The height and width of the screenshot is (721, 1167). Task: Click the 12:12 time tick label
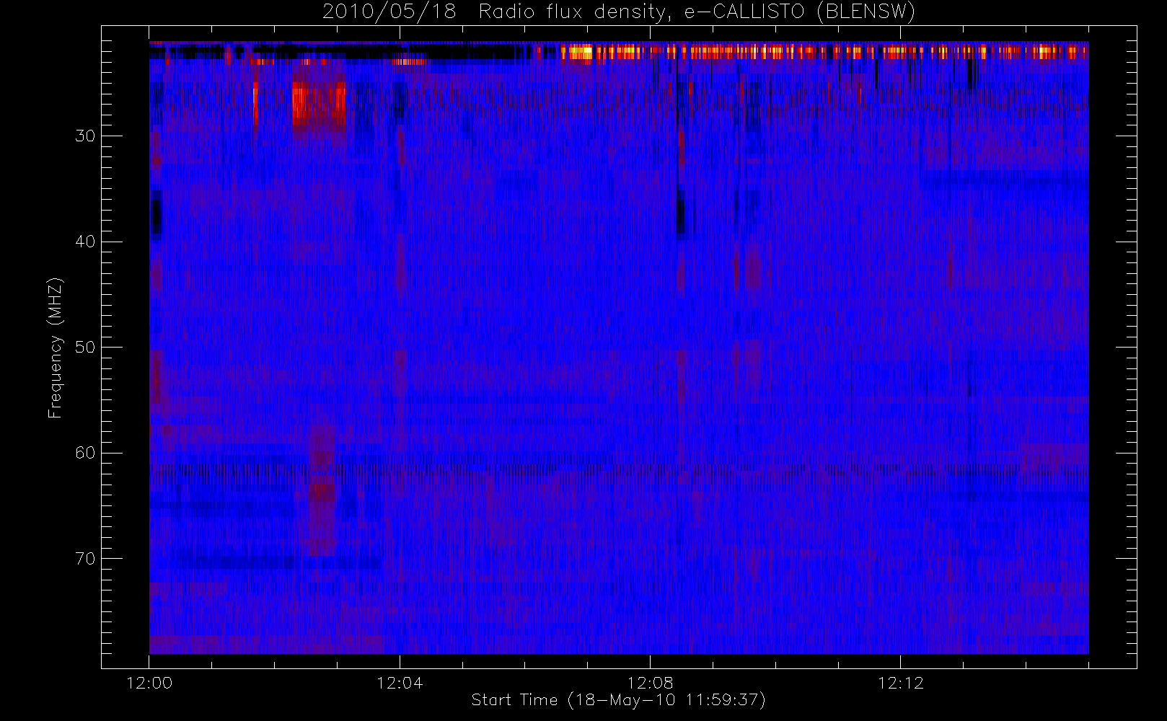point(900,683)
